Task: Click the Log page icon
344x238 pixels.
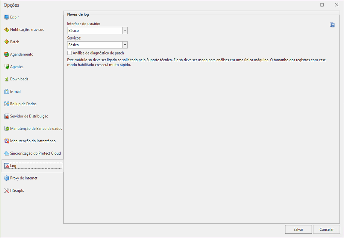Action: (6, 166)
